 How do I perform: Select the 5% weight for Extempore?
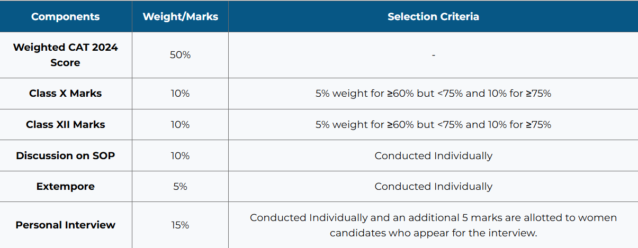(x=180, y=187)
